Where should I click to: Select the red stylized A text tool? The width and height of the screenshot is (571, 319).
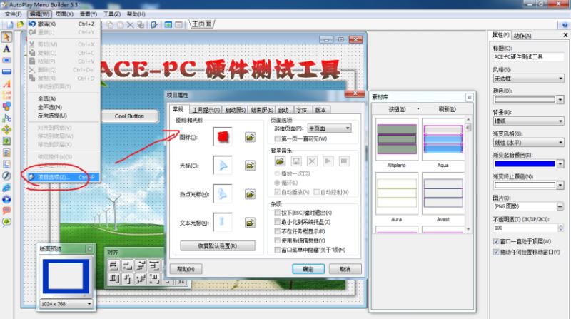pos(6,83)
